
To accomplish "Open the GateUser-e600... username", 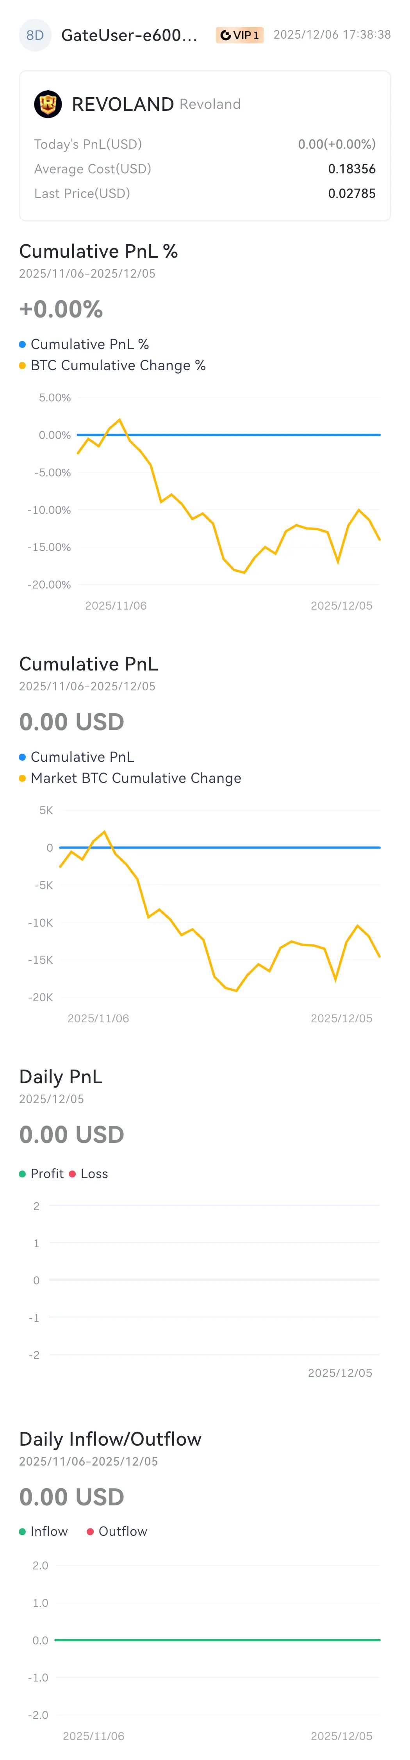I will coord(129,35).
